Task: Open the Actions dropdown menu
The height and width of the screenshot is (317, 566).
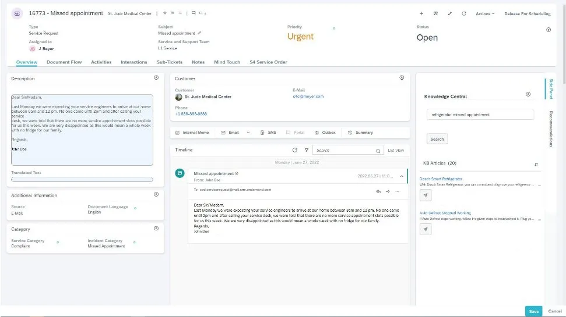Action: (485, 13)
